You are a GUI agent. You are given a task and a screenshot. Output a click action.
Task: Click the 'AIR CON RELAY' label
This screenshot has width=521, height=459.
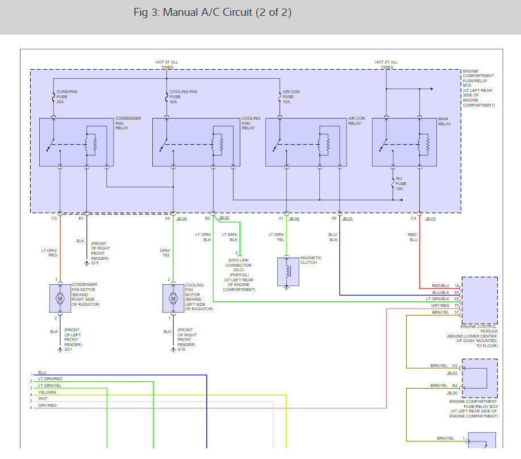[x=357, y=121]
